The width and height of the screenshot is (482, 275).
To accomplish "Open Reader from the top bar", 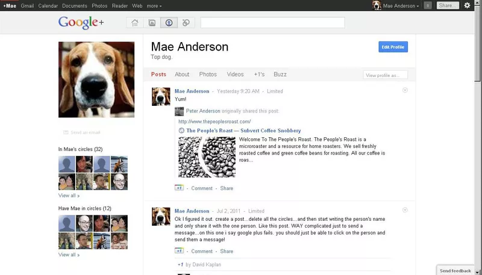I will [x=119, y=6].
